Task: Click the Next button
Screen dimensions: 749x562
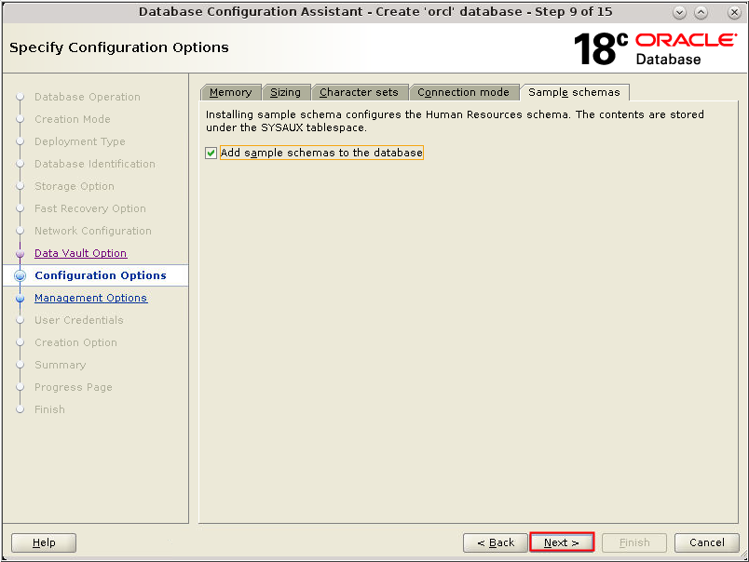Action: (562, 542)
